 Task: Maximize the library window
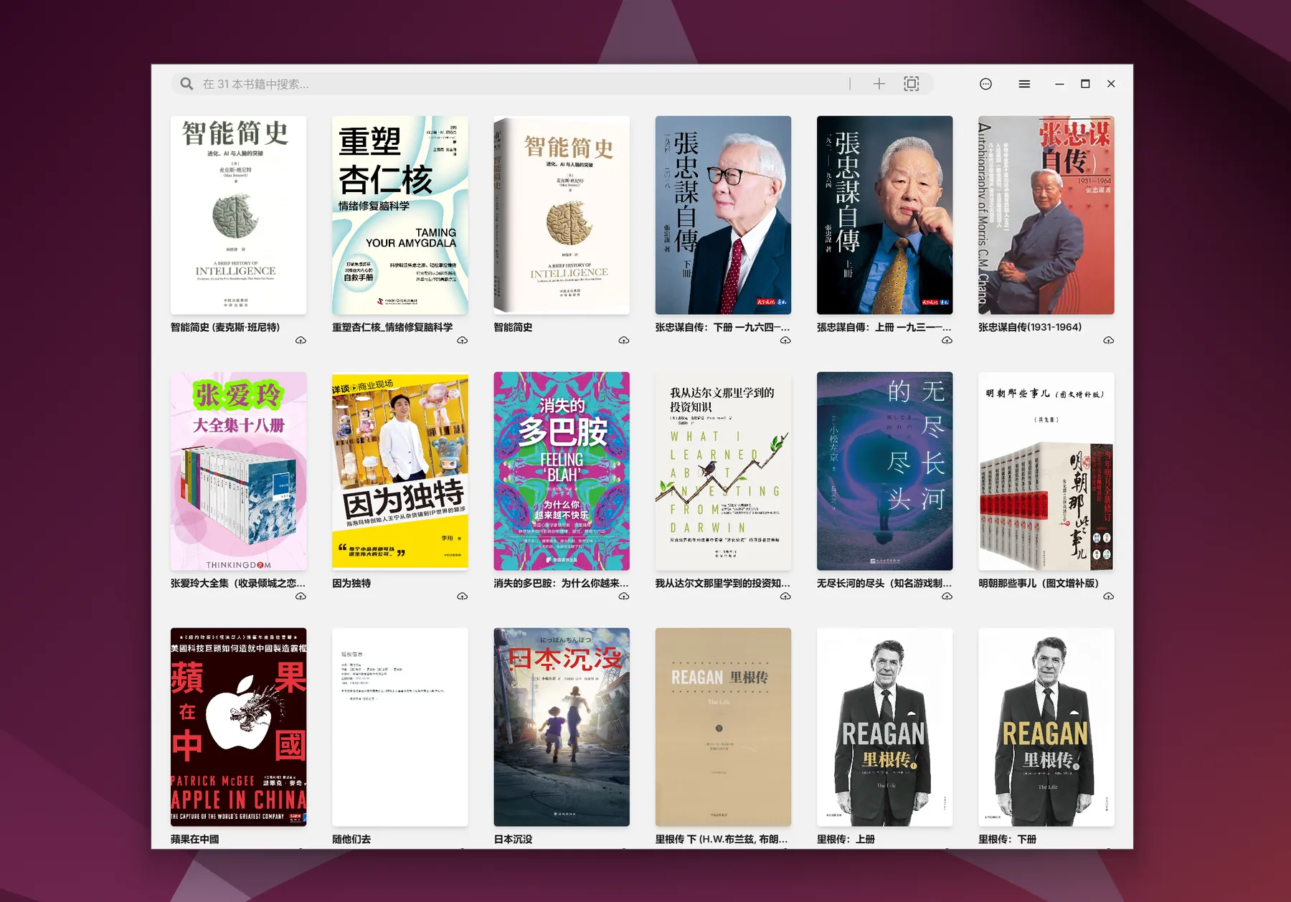coord(1085,84)
